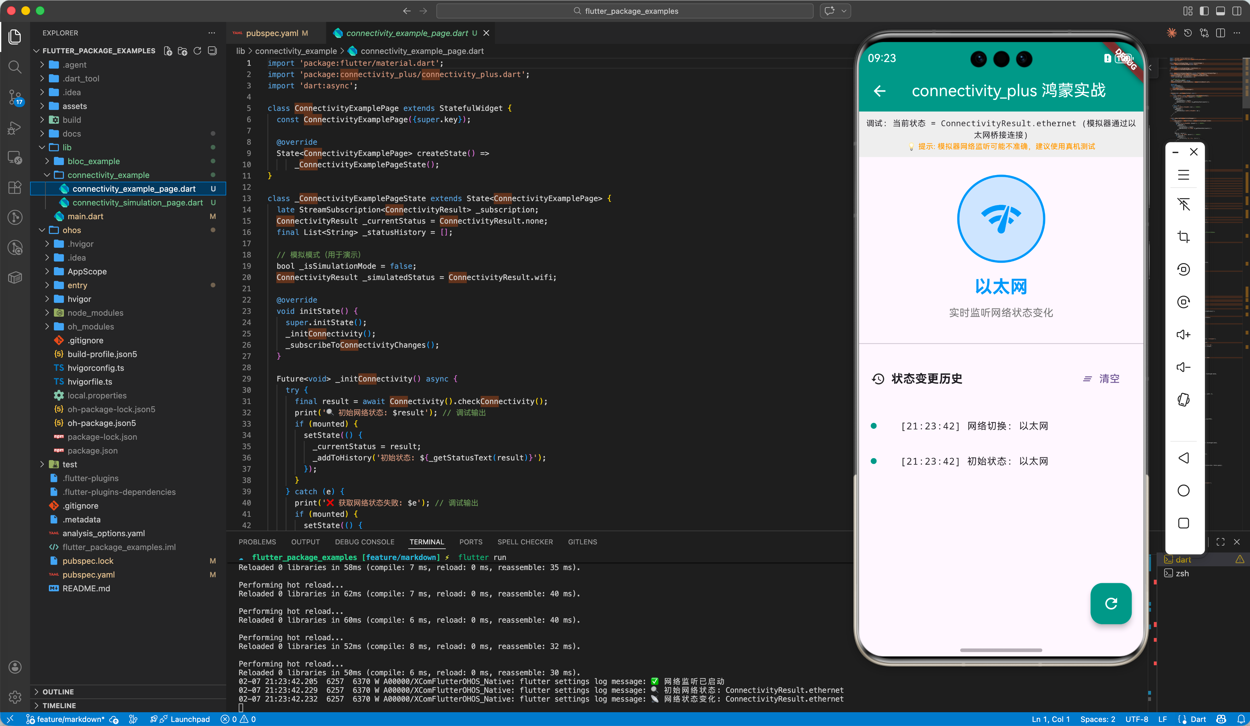
Task: Toggle the bottom panel layout button
Action: click(x=1220, y=11)
